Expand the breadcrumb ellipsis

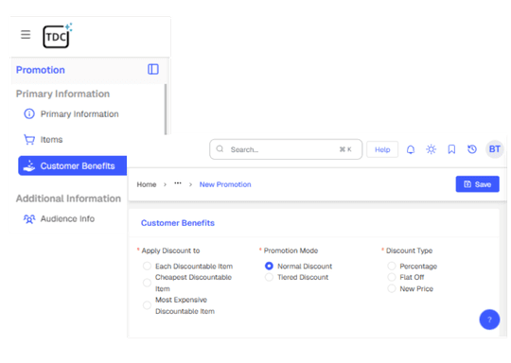178,183
